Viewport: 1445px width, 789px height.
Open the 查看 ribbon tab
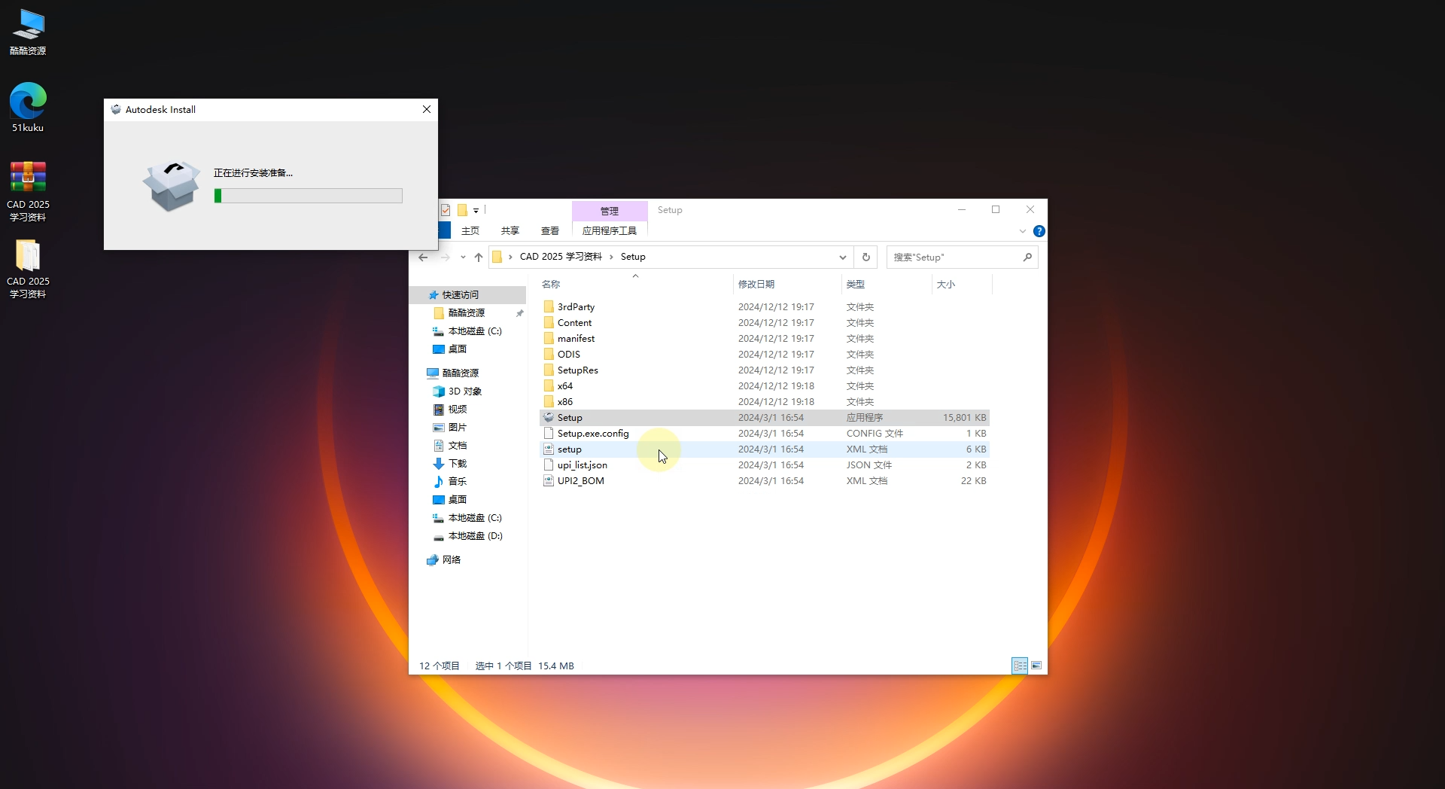tap(549, 231)
